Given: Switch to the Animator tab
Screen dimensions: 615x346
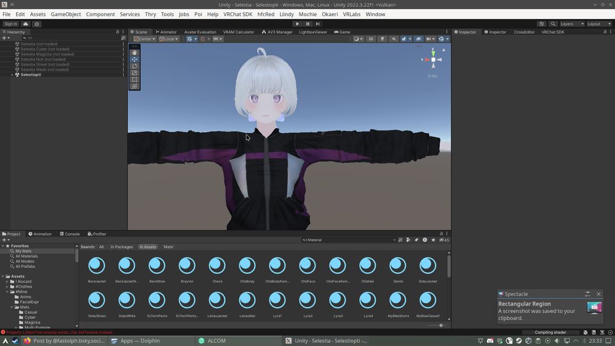Looking at the screenshot, I should (x=166, y=32).
